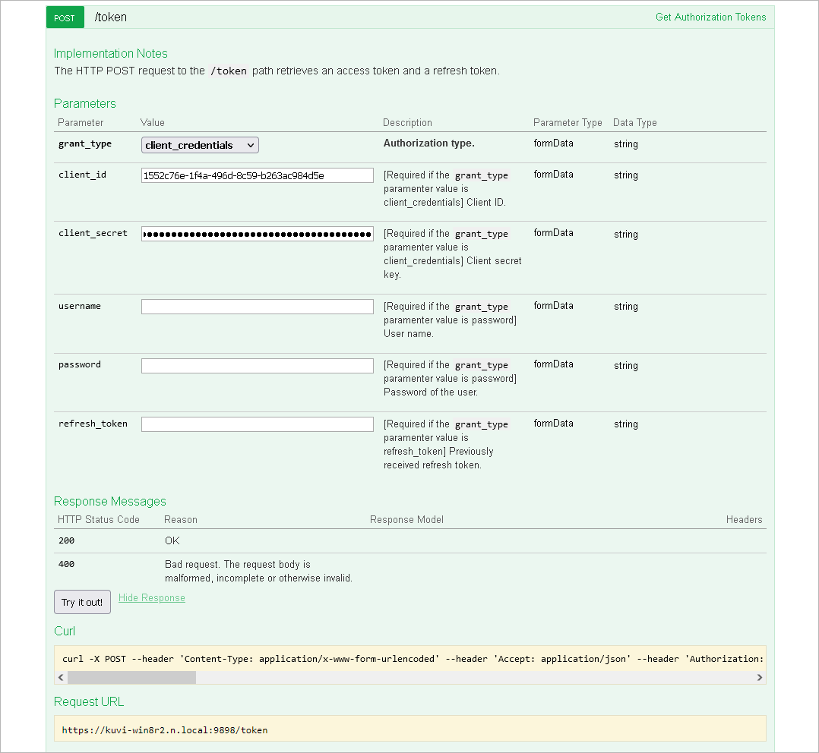Click the Data Type column header

[634, 123]
